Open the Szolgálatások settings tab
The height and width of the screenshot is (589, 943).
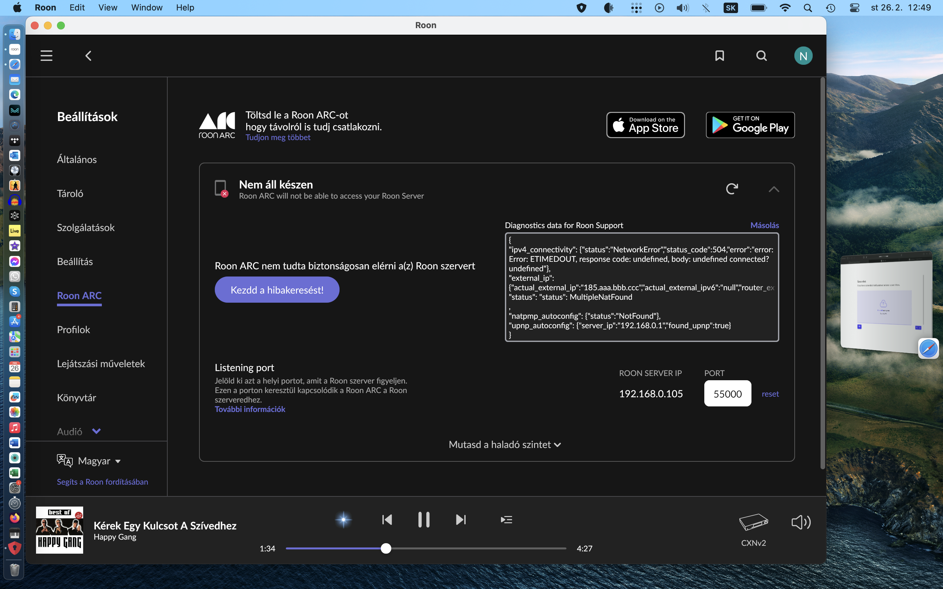click(86, 227)
